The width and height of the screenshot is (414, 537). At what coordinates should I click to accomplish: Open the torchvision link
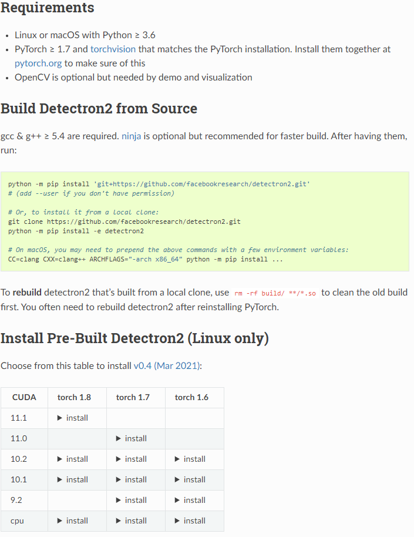(113, 49)
